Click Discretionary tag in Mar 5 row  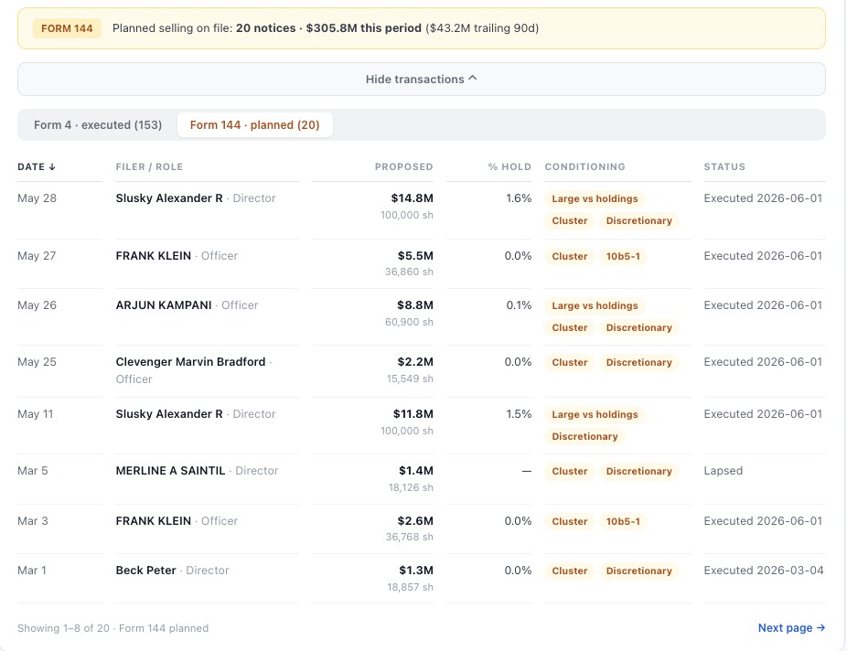pyautogui.click(x=639, y=471)
